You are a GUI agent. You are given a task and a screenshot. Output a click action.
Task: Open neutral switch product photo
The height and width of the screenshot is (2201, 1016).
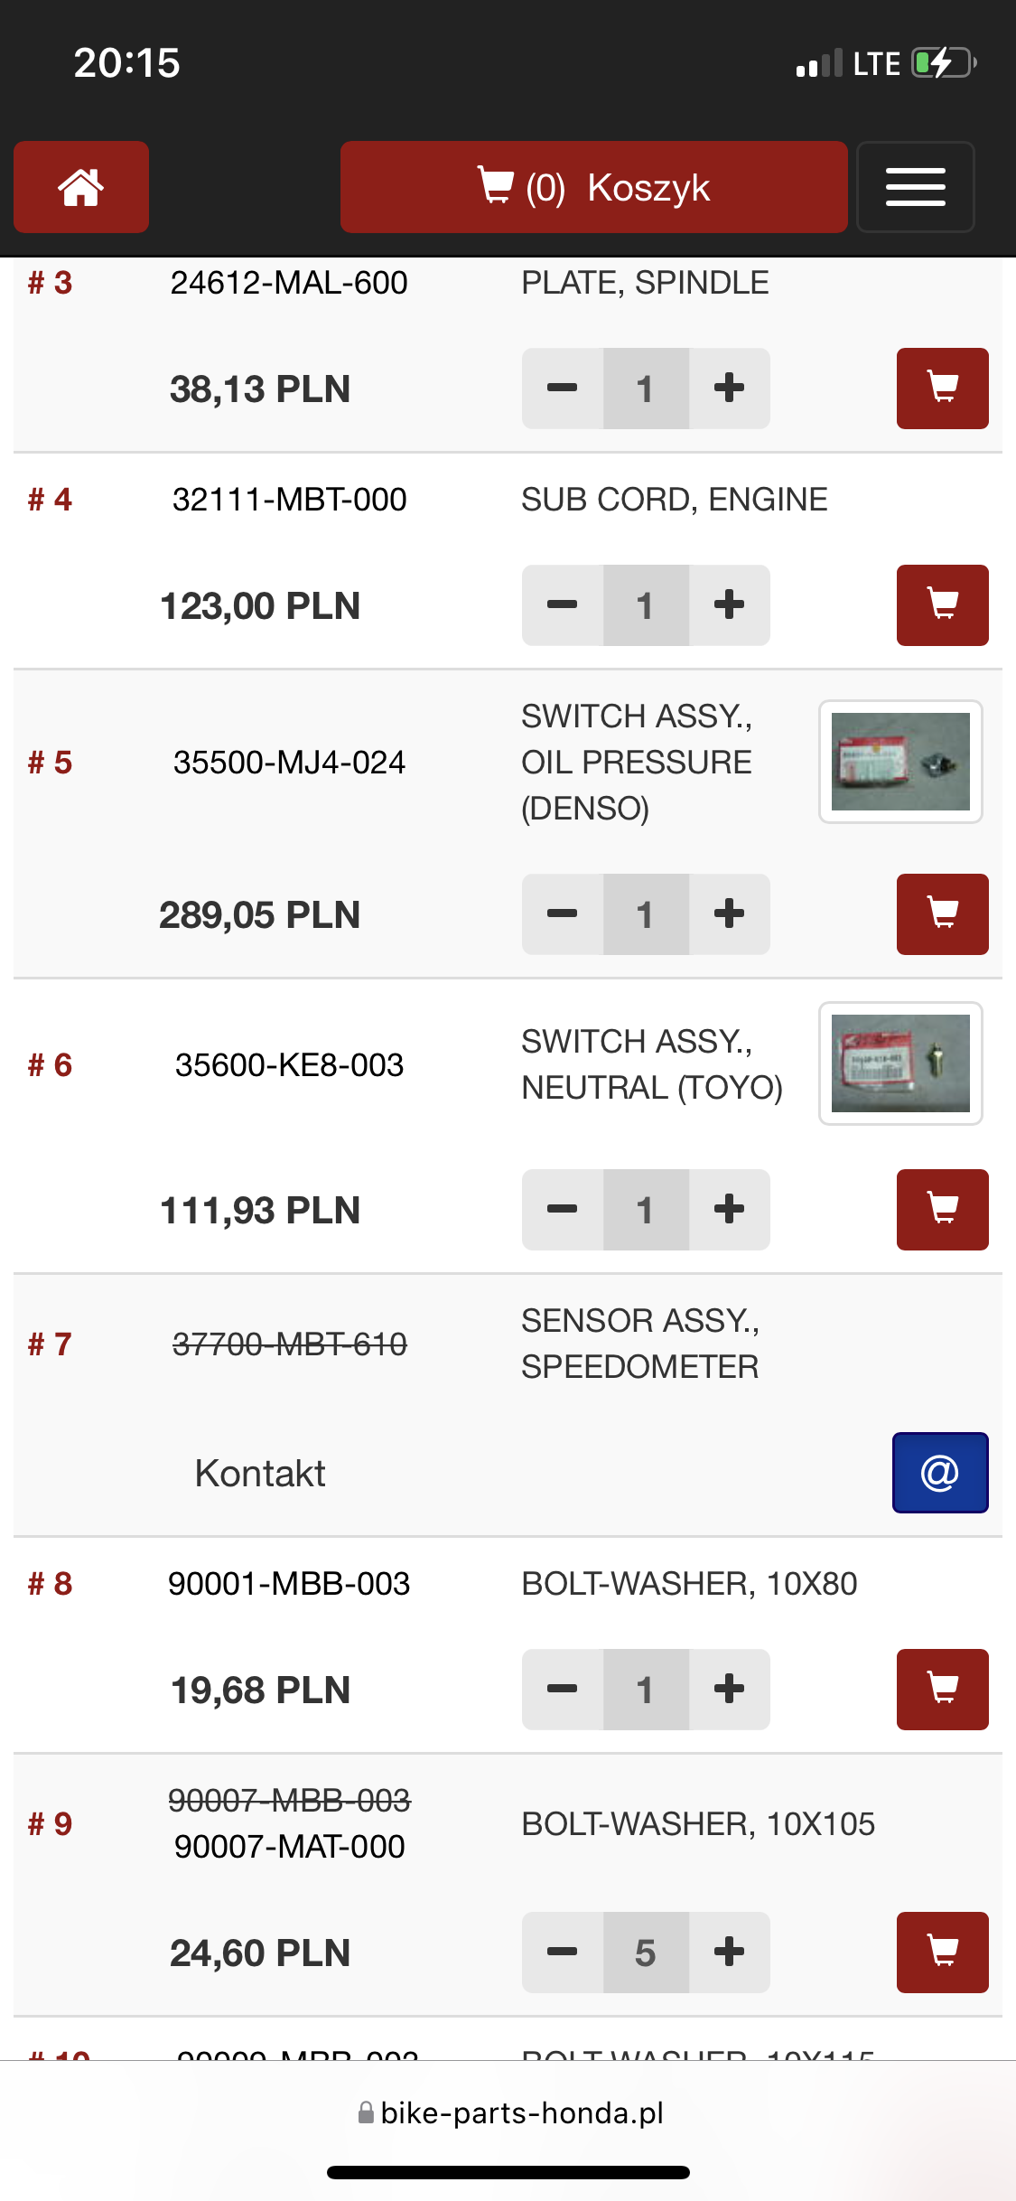click(x=900, y=1063)
